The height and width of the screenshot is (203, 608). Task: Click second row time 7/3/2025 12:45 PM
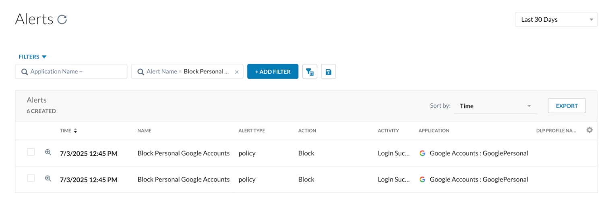[89, 180]
